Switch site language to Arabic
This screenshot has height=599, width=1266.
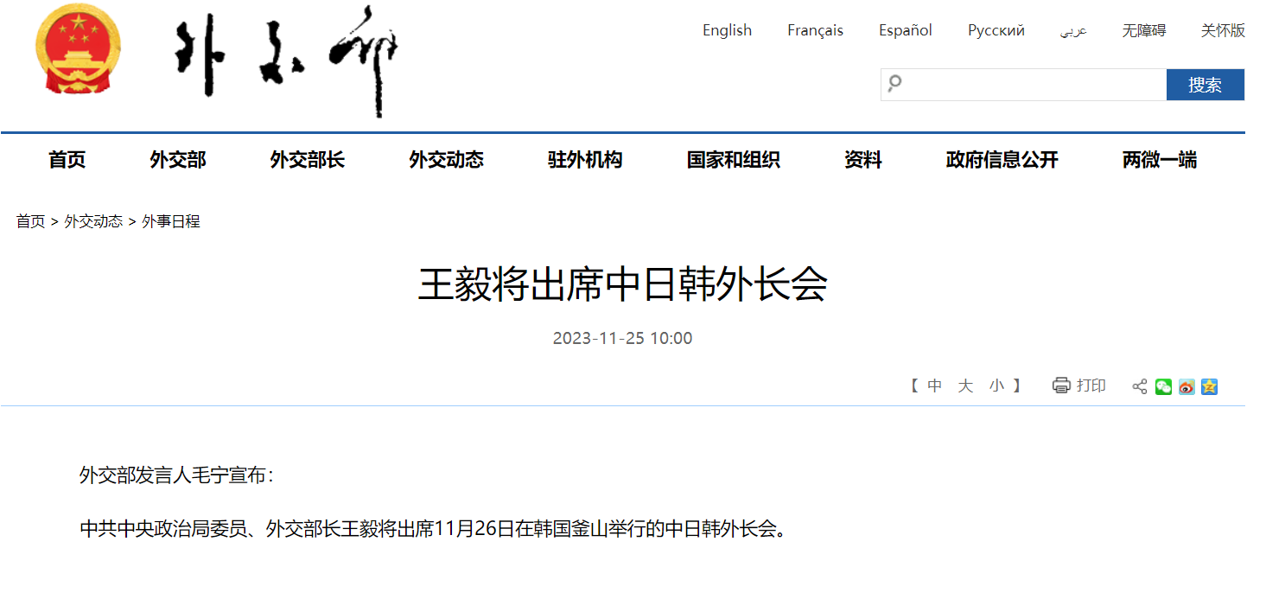pyautogui.click(x=1073, y=31)
